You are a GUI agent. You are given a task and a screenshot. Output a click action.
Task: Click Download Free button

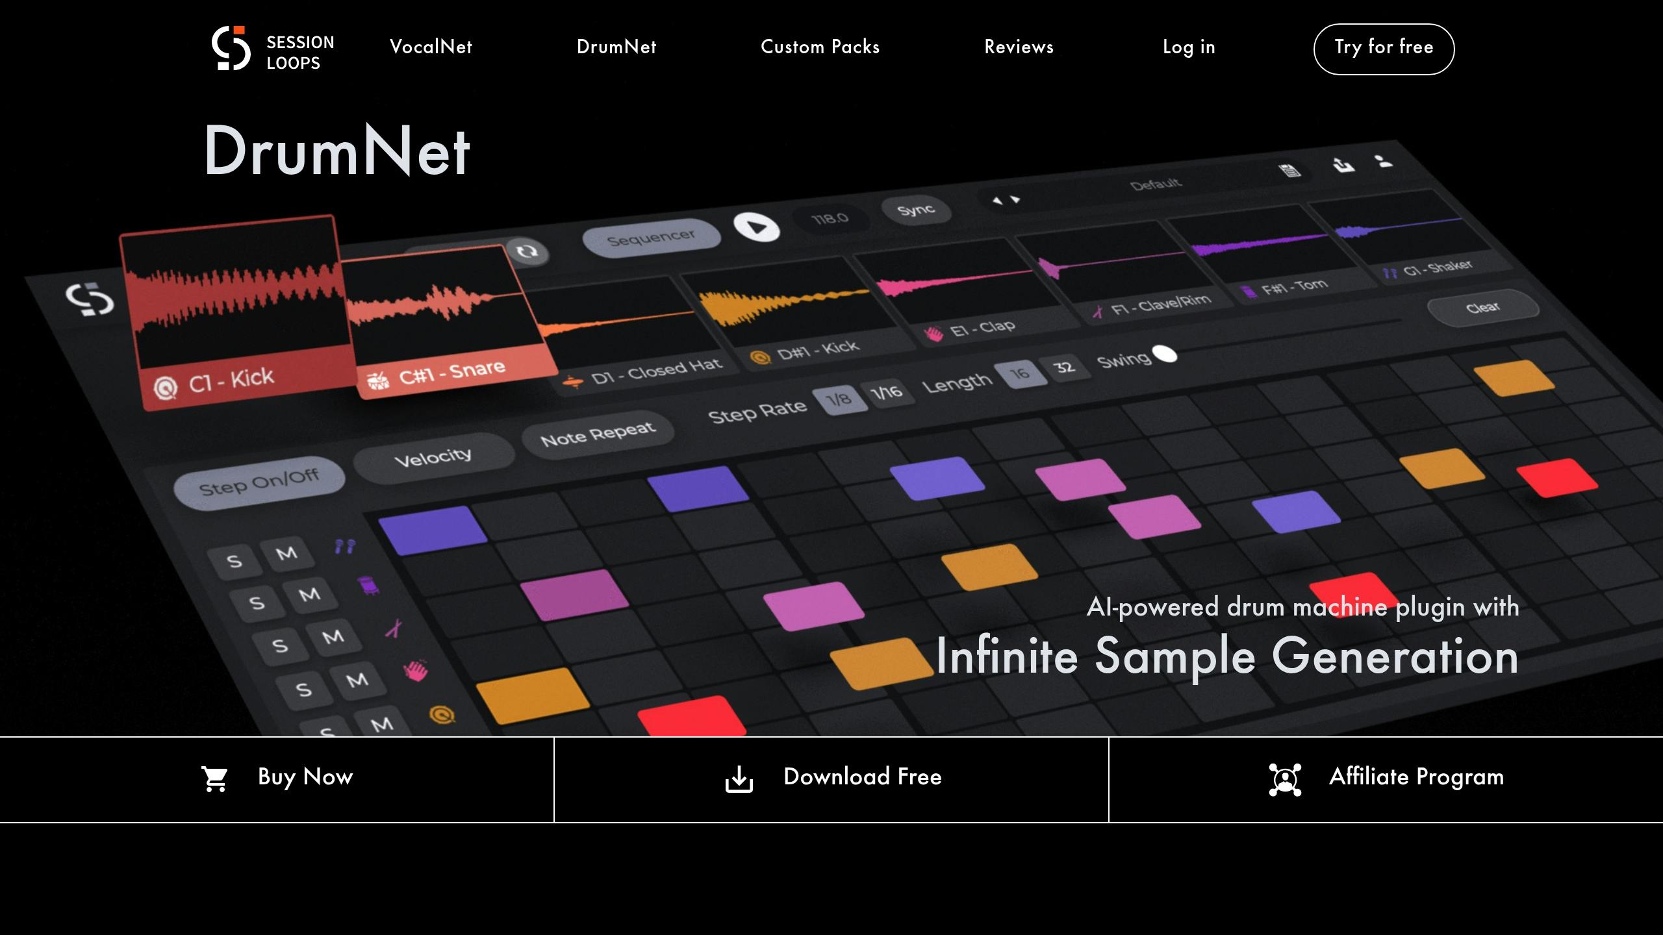point(831,779)
